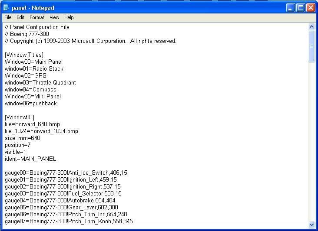Click the "panel - Notepad" title bar text

pos(33,8)
